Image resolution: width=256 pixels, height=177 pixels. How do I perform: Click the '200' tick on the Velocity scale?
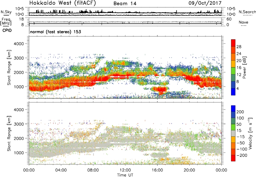pyautogui.click(x=240, y=112)
